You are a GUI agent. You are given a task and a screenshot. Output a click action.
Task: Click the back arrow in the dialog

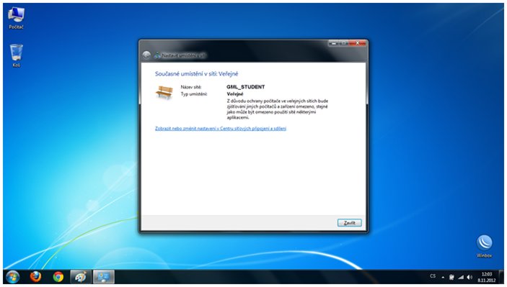point(146,55)
